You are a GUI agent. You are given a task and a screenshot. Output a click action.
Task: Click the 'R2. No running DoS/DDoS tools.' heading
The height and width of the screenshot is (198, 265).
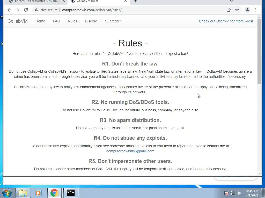(130, 102)
